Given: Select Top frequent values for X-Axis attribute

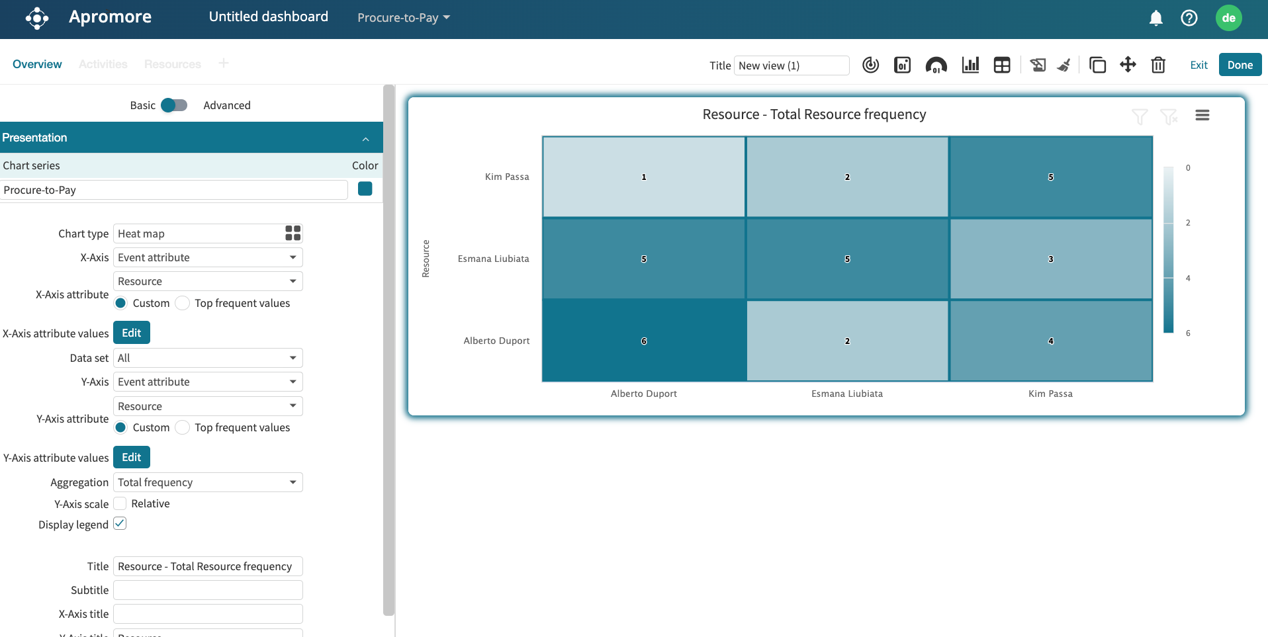Looking at the screenshot, I should pos(183,303).
